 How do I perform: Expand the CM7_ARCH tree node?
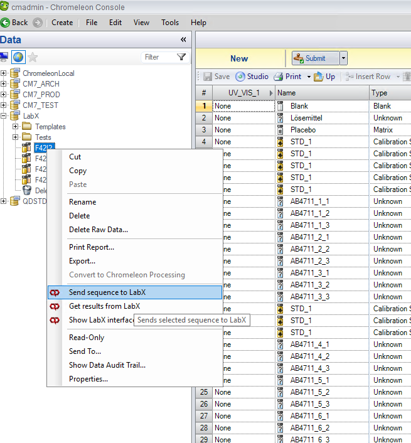[x=3, y=84]
